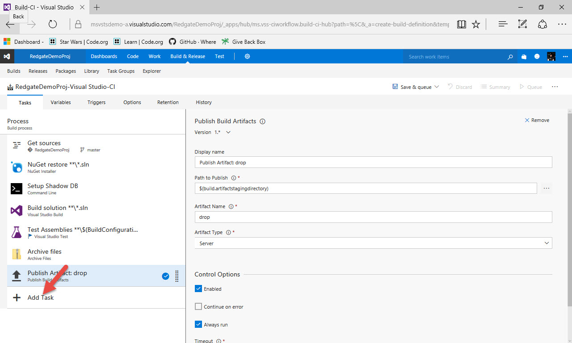This screenshot has width=572, height=343.
Task: Open the Dashboards menu
Action: coord(104,56)
